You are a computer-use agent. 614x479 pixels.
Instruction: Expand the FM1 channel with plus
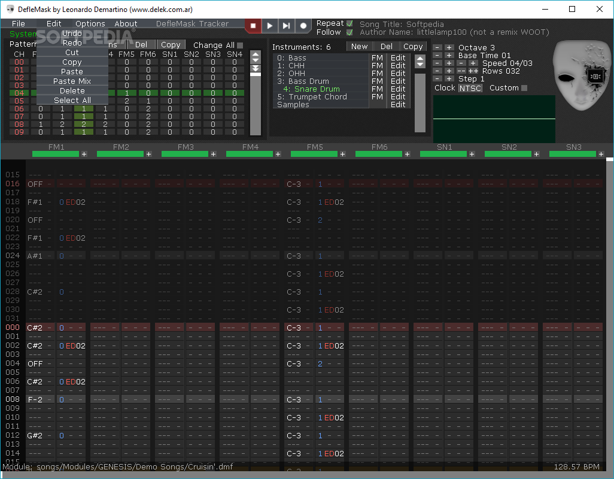pyautogui.click(x=84, y=154)
